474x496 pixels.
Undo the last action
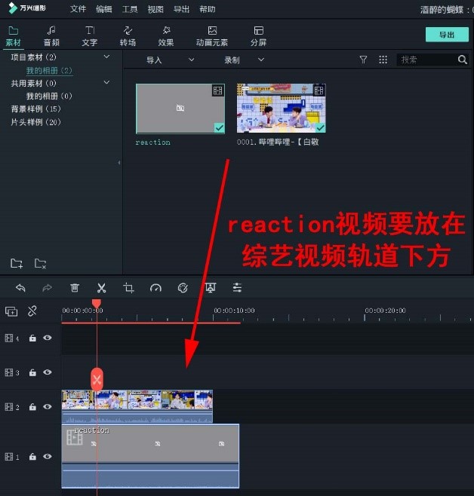pyautogui.click(x=20, y=288)
